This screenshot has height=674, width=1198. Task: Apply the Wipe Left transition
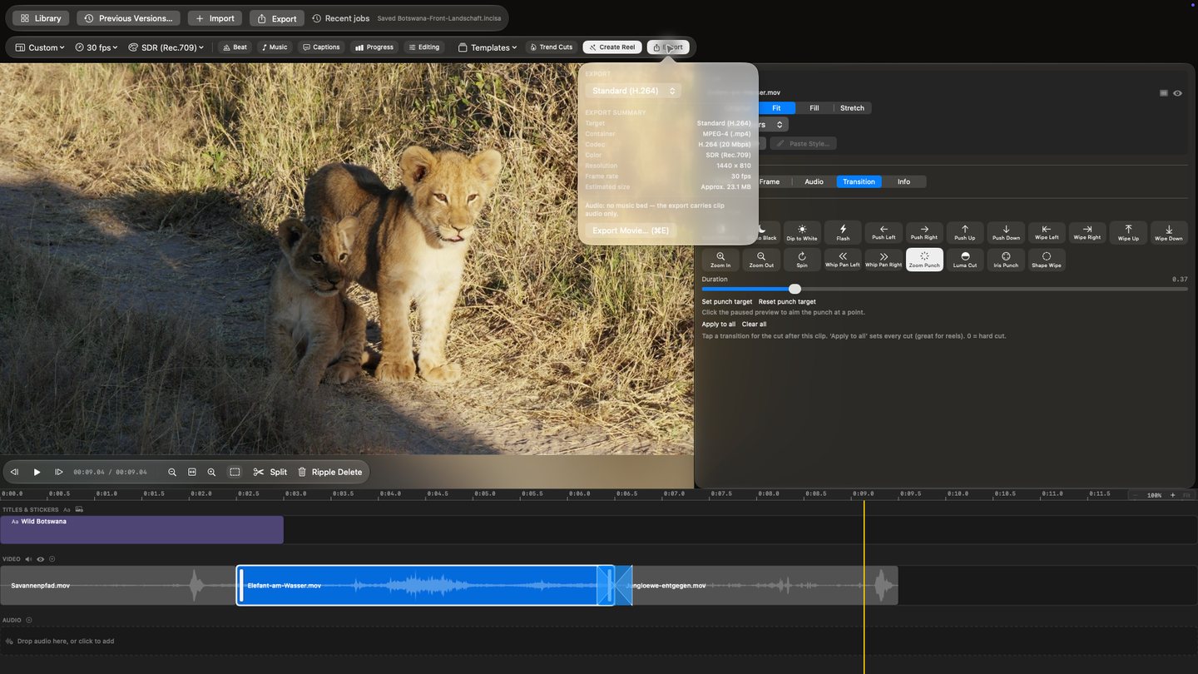click(1047, 232)
